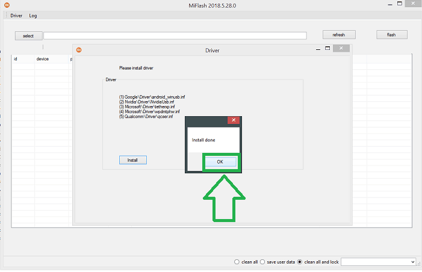Click the Install button in Driver window

point(133,160)
